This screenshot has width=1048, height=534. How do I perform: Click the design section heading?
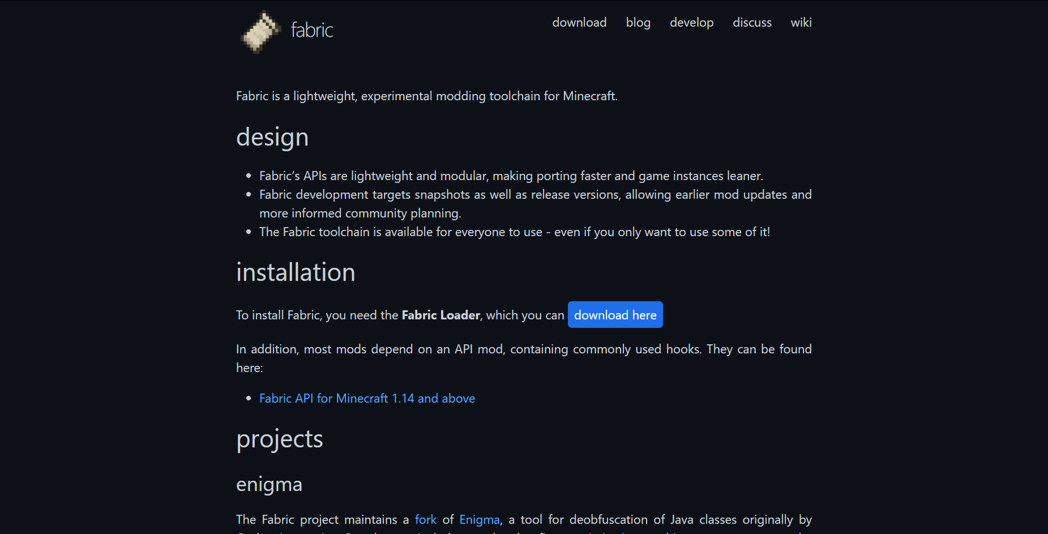[272, 138]
